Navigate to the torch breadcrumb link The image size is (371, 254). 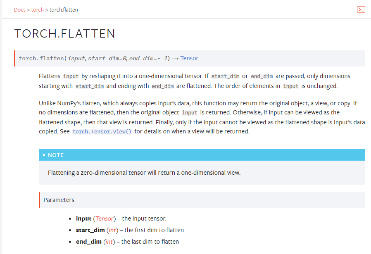click(x=38, y=9)
